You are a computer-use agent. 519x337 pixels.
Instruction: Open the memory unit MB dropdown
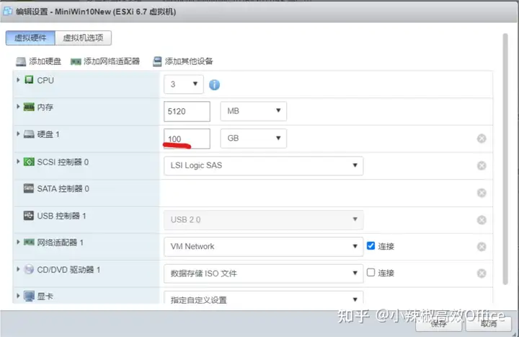coord(254,111)
